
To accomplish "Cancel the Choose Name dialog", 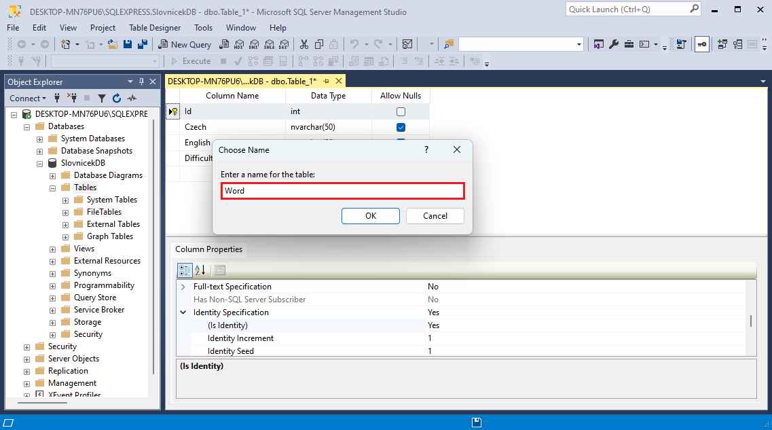I will tap(435, 216).
